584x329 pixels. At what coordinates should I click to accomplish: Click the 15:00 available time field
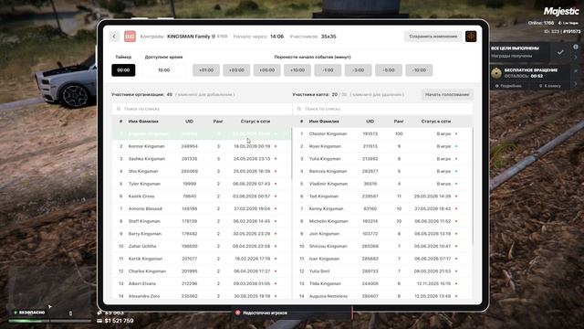coord(164,70)
